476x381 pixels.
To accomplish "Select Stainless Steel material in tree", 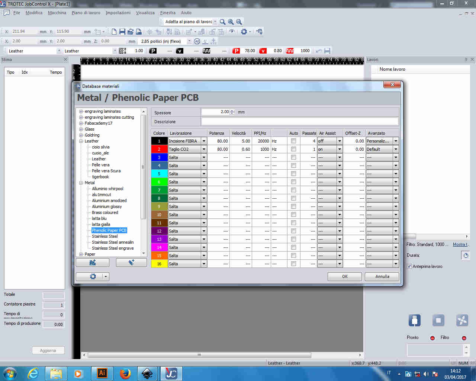I will (105, 236).
